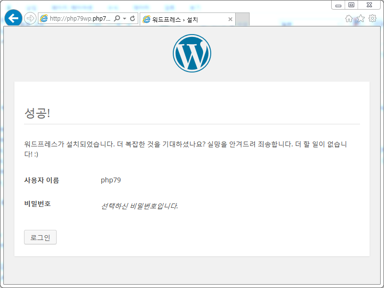Click the 사용자 이름 label
Image resolution: width=384 pixels, height=288 pixels.
pyautogui.click(x=42, y=180)
